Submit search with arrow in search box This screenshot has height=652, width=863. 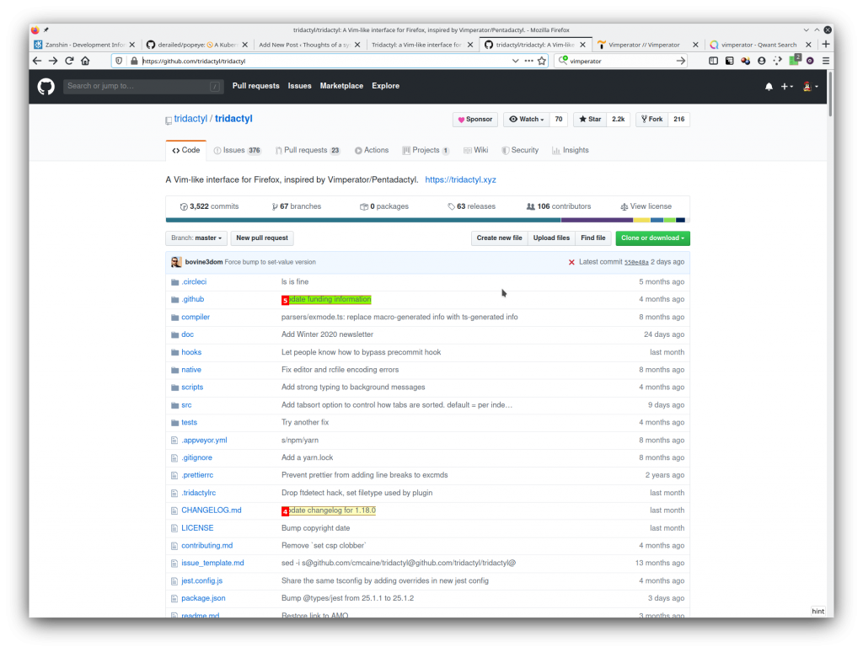[681, 61]
